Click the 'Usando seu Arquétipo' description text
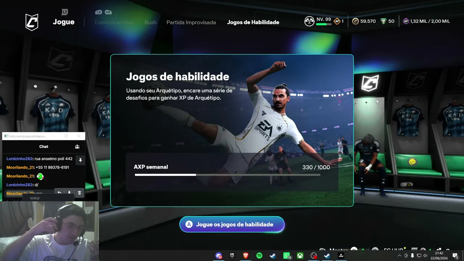464x261 pixels. [179, 94]
